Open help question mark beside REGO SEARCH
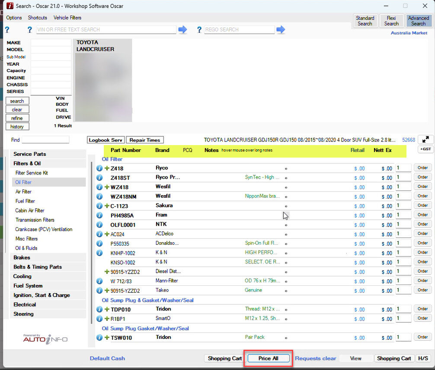The image size is (435, 370). click(199, 30)
